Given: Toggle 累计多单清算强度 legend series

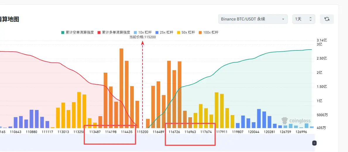Looking at the screenshot, I should (x=114, y=32).
